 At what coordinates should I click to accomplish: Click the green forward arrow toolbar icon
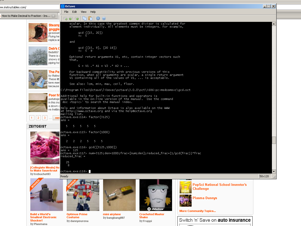(77, 18)
